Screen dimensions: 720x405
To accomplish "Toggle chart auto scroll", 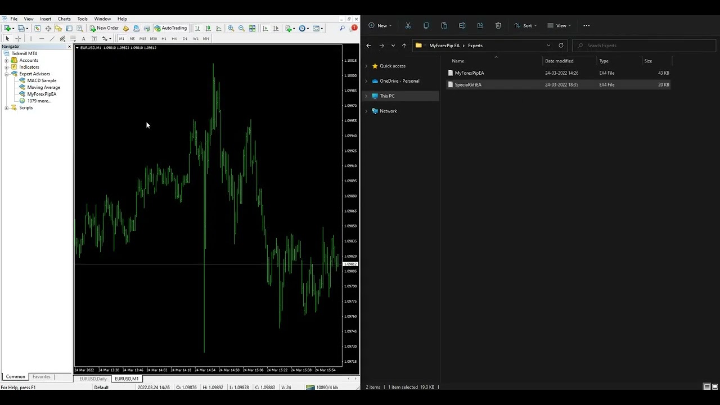I will tap(265, 28).
